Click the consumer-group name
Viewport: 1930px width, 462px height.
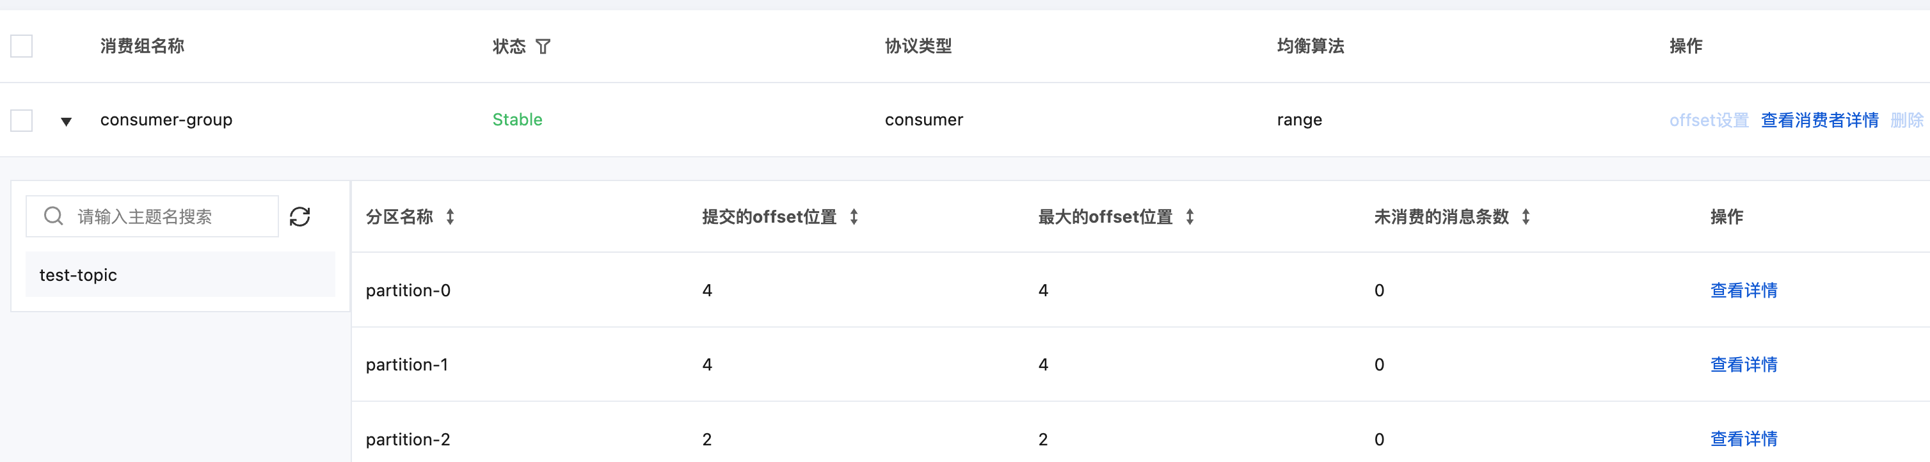pos(166,120)
